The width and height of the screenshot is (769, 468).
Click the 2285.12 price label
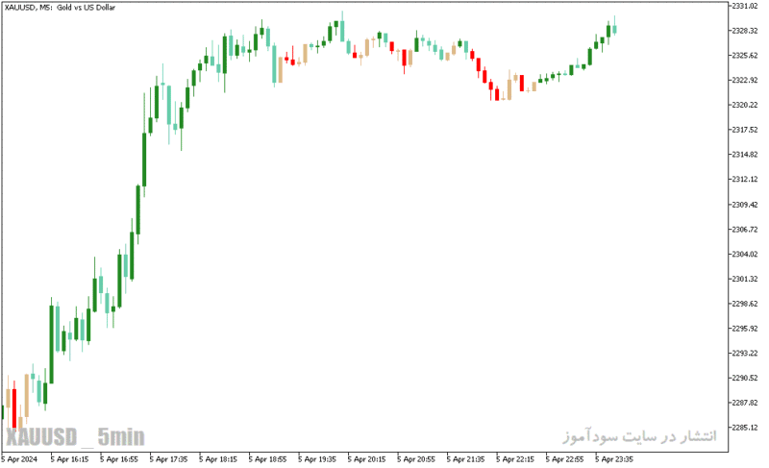point(745,428)
